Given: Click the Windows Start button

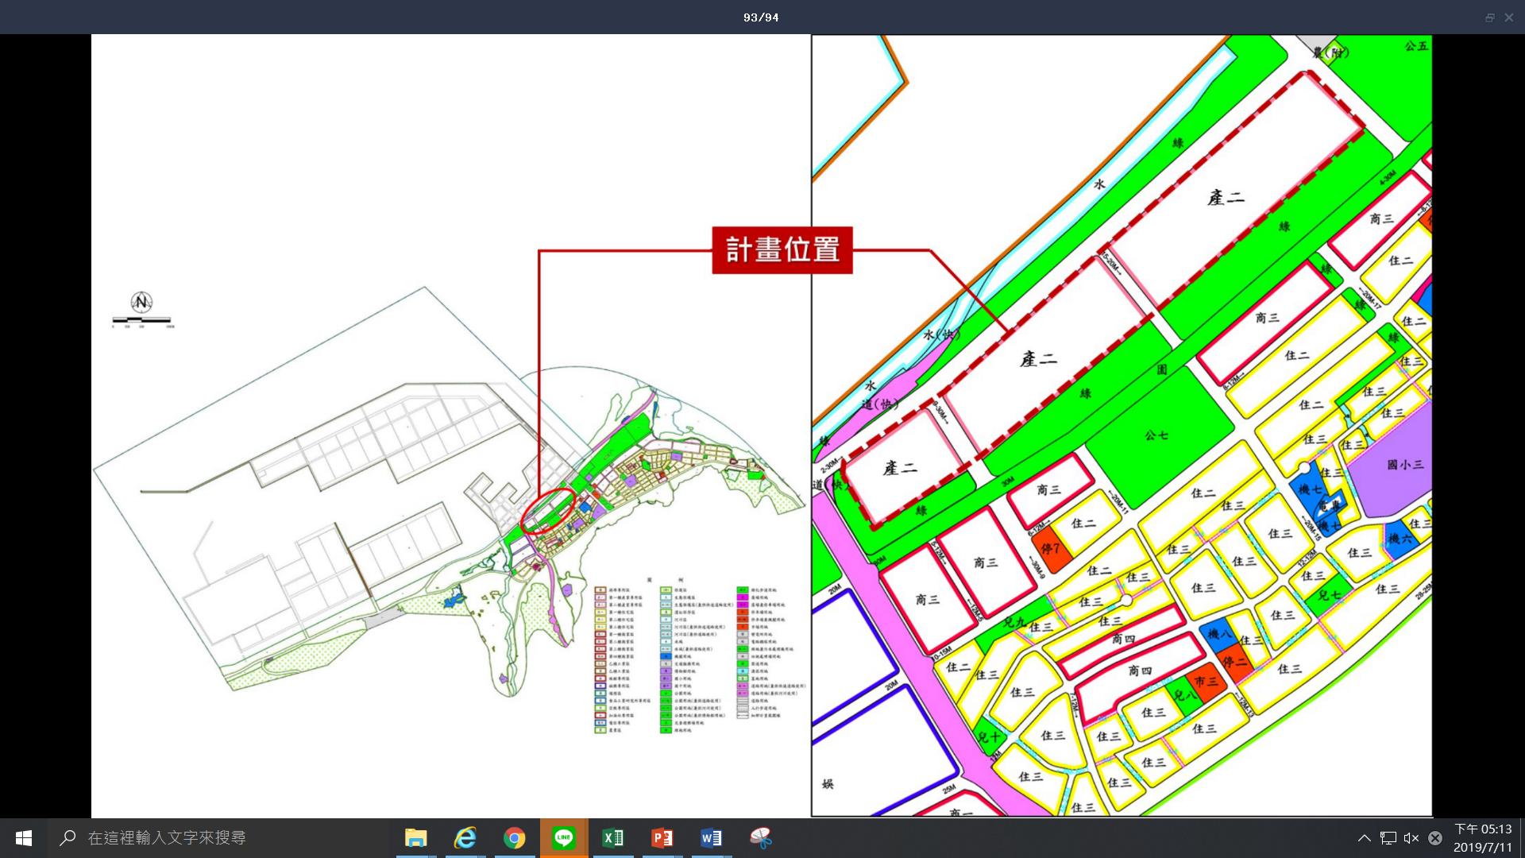Looking at the screenshot, I should 24,838.
